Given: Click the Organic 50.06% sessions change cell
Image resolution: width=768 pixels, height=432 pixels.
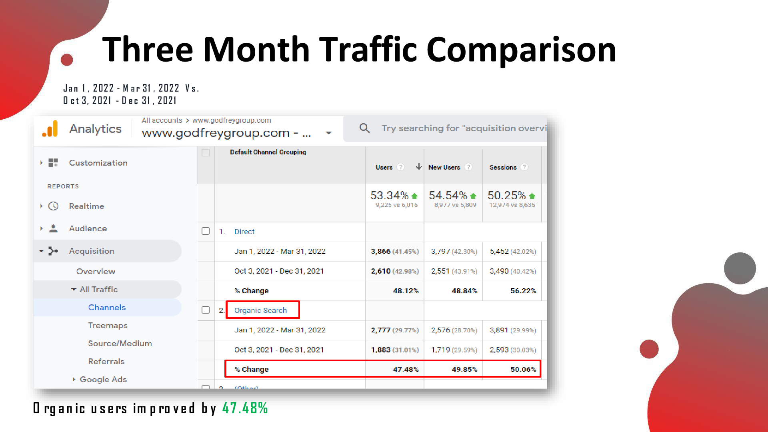Looking at the screenshot, I should click(x=523, y=370).
